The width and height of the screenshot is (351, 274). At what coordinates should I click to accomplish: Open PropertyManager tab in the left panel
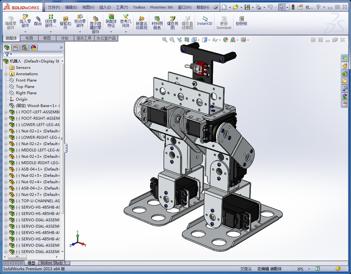tap(16, 48)
